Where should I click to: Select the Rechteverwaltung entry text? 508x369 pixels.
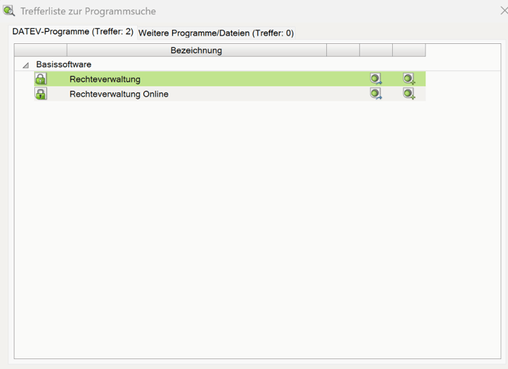pyautogui.click(x=105, y=79)
